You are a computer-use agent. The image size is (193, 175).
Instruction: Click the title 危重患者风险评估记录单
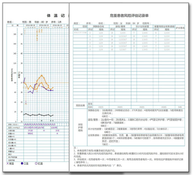(129, 16)
